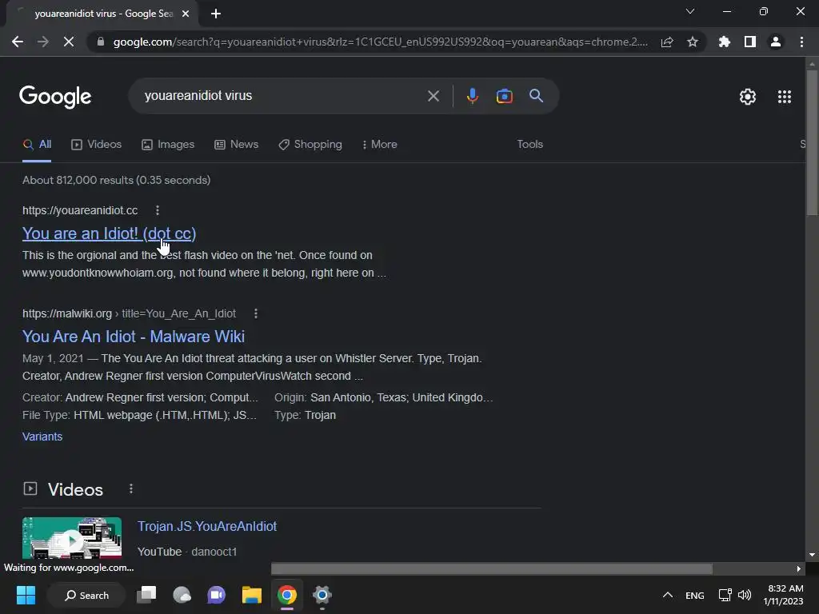Image resolution: width=819 pixels, height=614 pixels.
Task: Open options for malwiki.org result
Action: [255, 313]
